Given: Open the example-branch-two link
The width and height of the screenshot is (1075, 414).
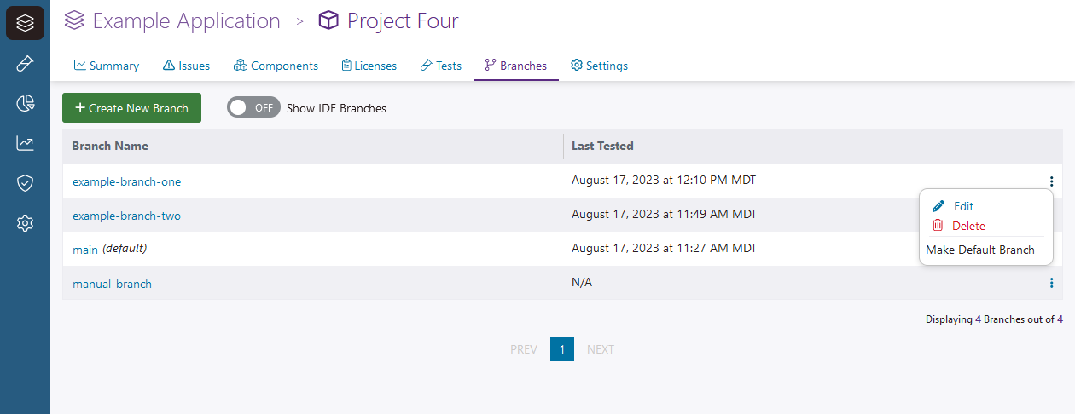Looking at the screenshot, I should (x=126, y=216).
